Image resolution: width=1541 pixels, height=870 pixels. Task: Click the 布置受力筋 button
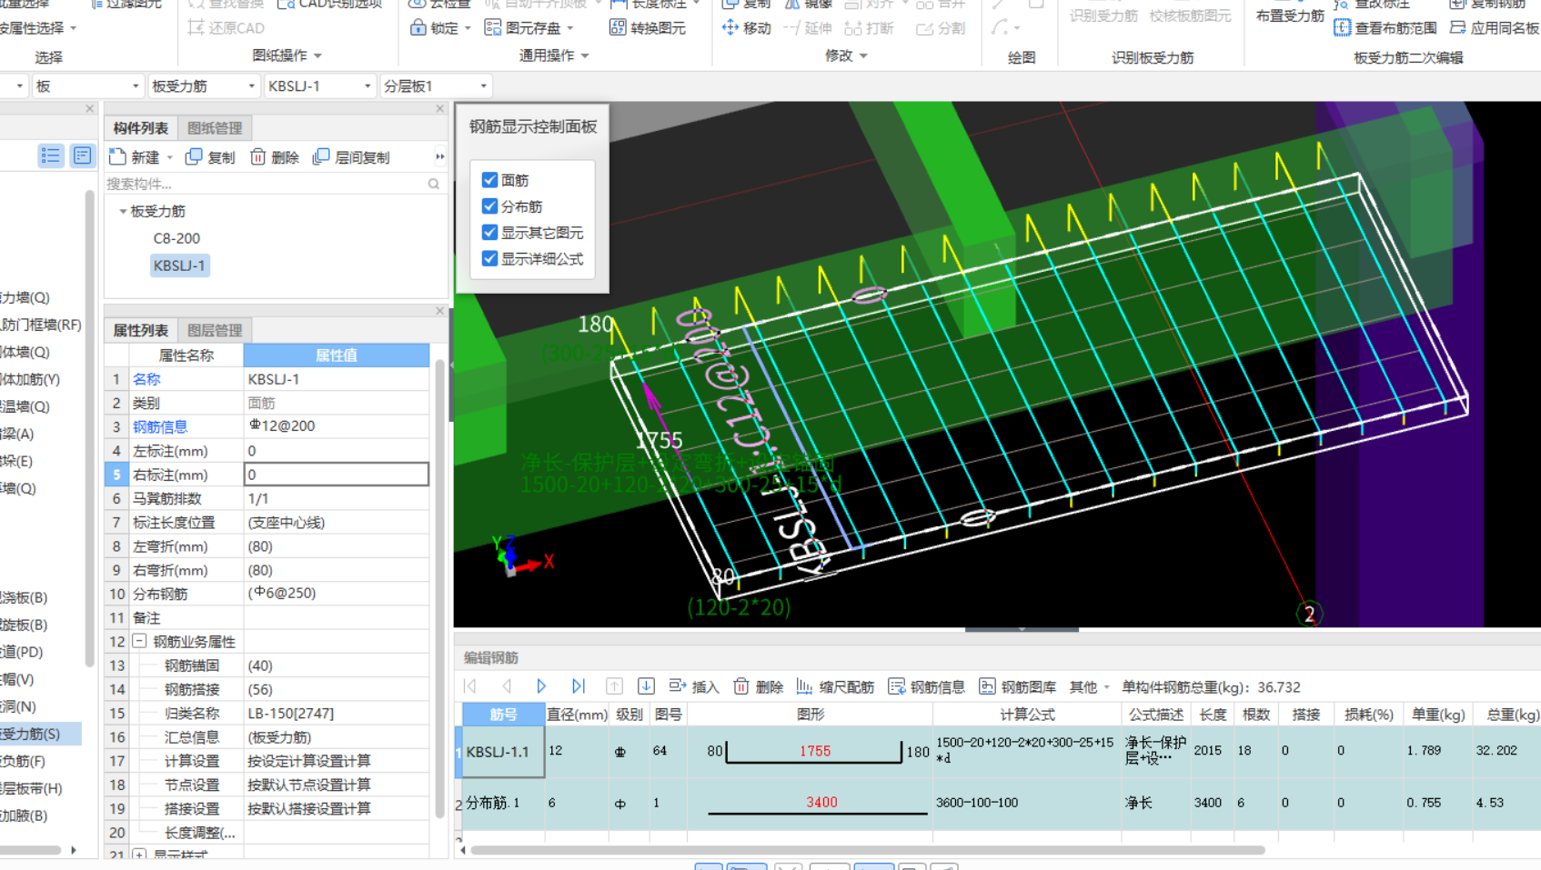point(1290,15)
